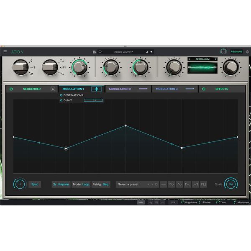Screen dimensions: 251x251
Task: Open the GERMANIUM distortion type selector
Action: coord(202,59)
